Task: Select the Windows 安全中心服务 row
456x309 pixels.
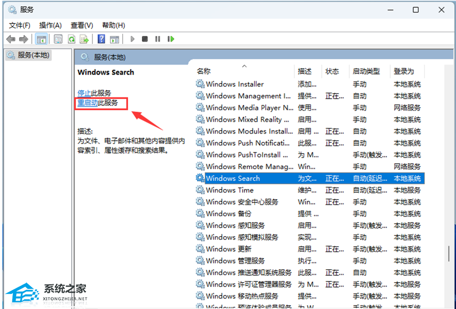Action: [x=310, y=202]
